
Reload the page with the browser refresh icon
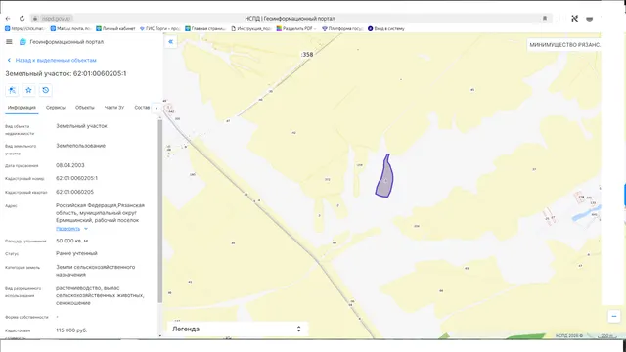click(22, 19)
